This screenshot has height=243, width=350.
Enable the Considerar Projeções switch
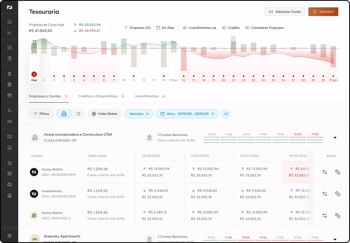247,28
